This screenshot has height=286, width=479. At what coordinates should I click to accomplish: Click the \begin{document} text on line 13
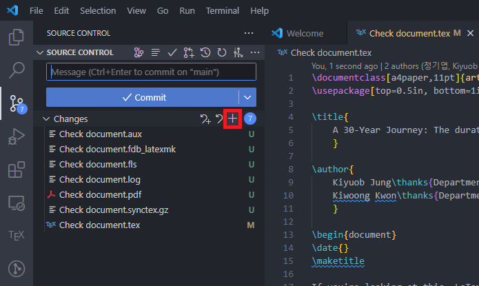point(354,235)
